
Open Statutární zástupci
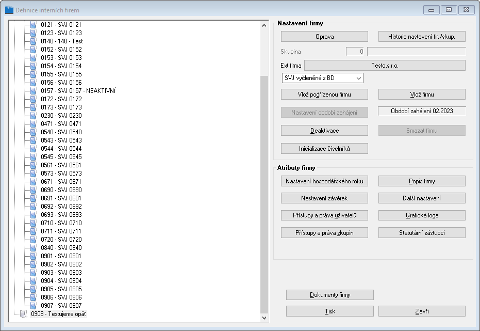422,233
